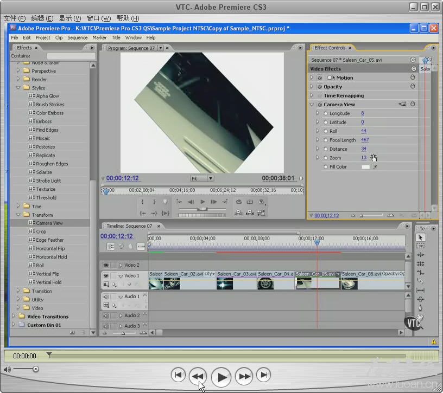Step back one frame in Program monitor
The image size is (443, 393).
pyautogui.click(x=191, y=202)
